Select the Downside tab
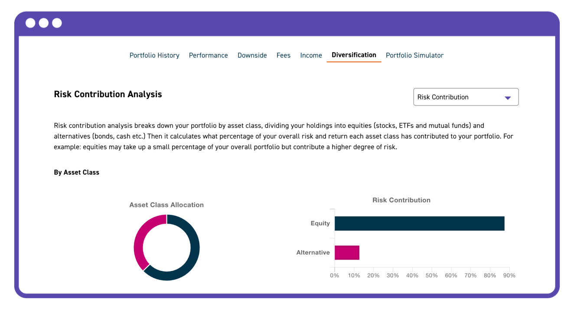This screenshot has height=326, width=574. [252, 55]
